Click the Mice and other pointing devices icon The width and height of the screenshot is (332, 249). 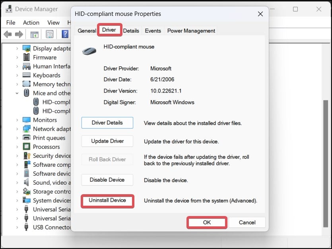point(27,93)
